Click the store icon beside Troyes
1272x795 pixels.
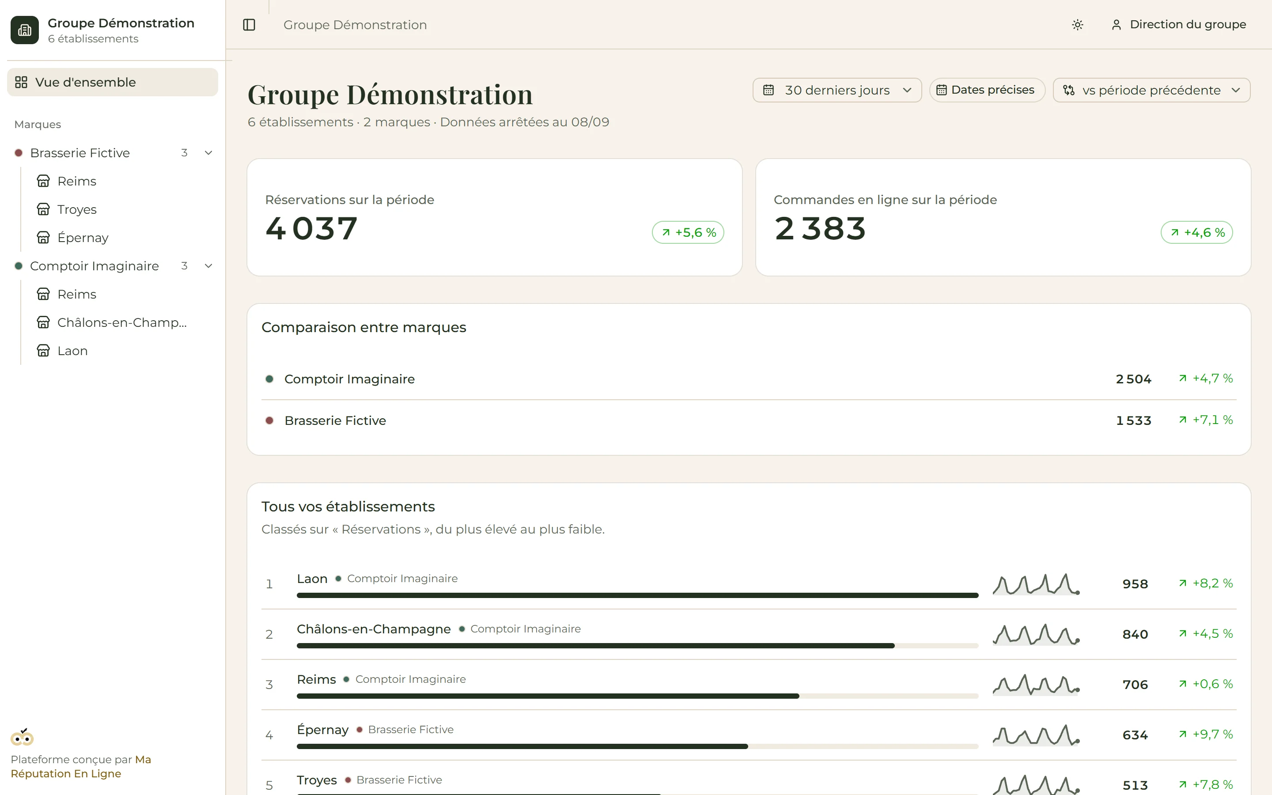pyautogui.click(x=43, y=209)
